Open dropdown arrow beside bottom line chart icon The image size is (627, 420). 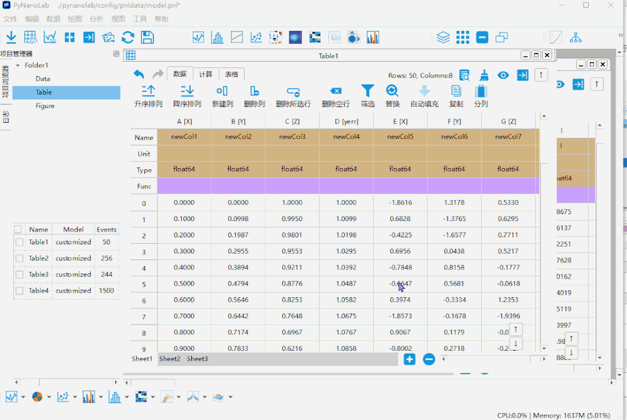(23, 397)
